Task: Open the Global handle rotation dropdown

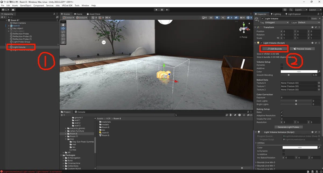Action: 81,18
